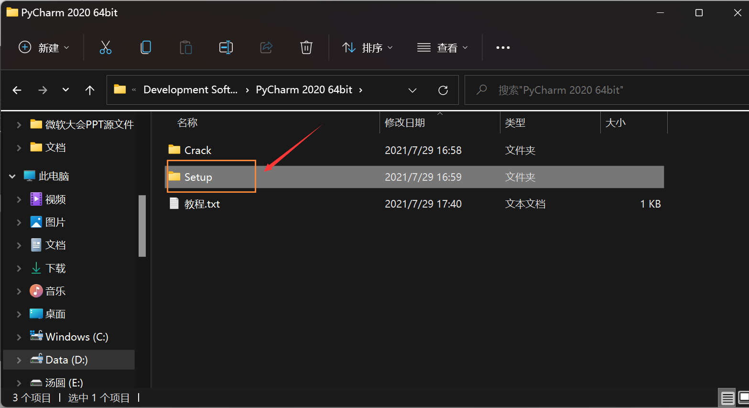Refresh the current folder view
The height and width of the screenshot is (408, 749).
click(x=443, y=90)
